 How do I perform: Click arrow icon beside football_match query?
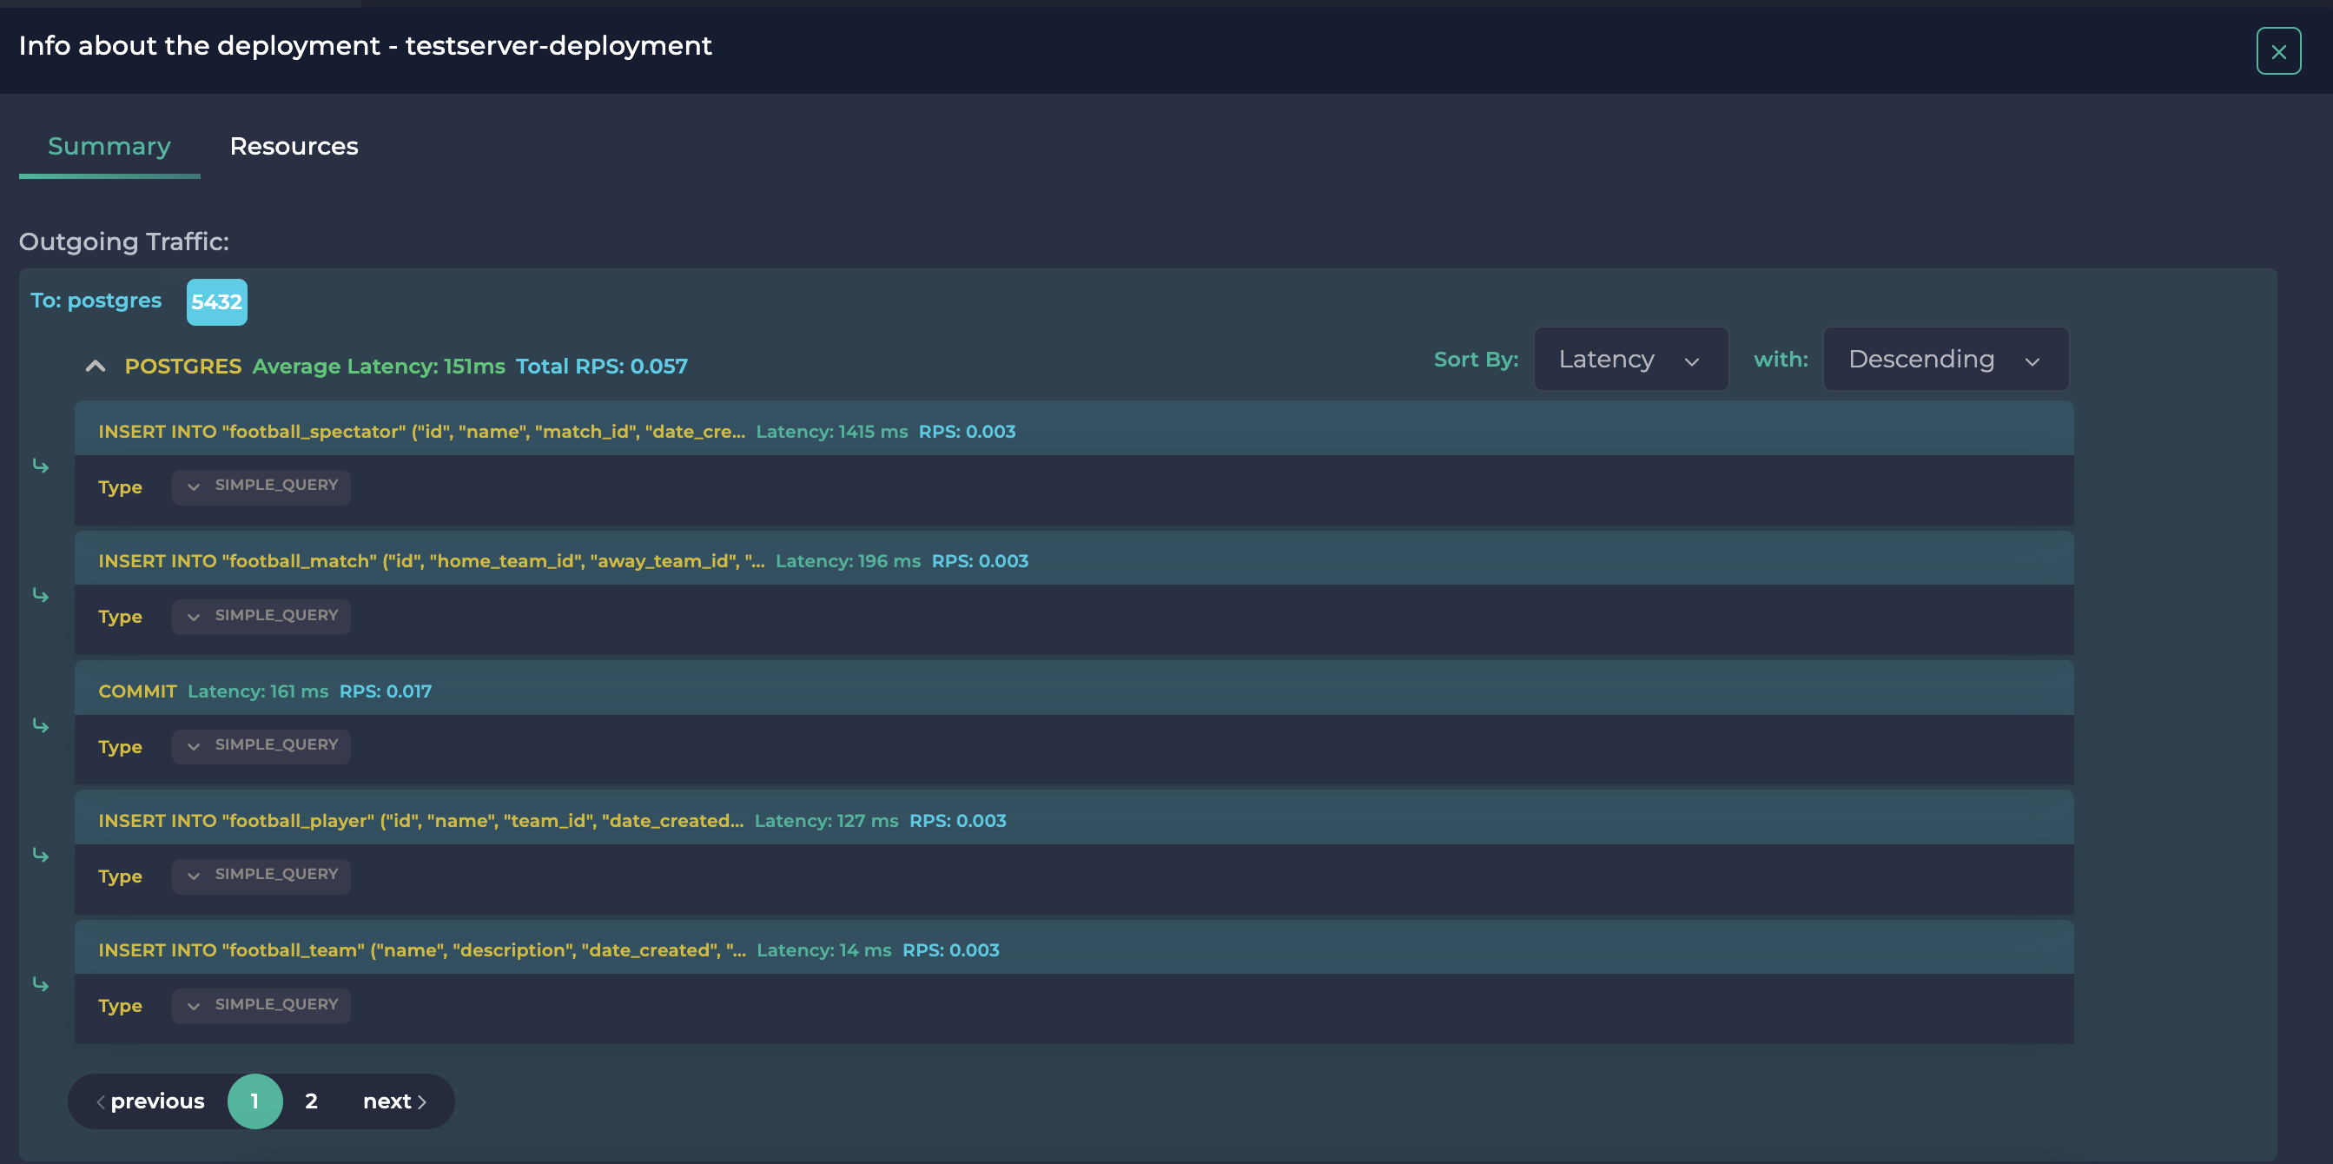(41, 595)
